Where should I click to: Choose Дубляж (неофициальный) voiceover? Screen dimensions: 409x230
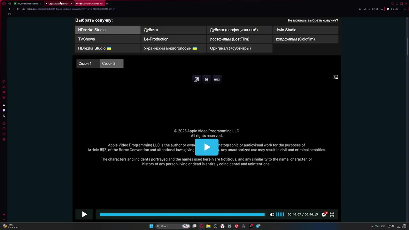(240, 30)
